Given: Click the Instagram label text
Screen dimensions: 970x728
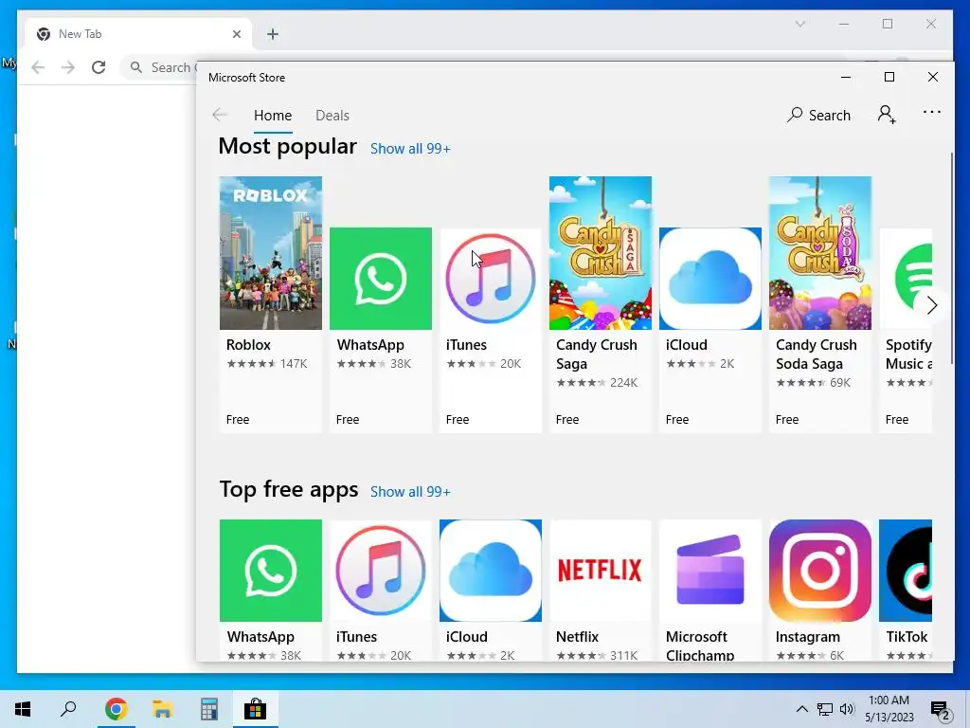Looking at the screenshot, I should [807, 636].
